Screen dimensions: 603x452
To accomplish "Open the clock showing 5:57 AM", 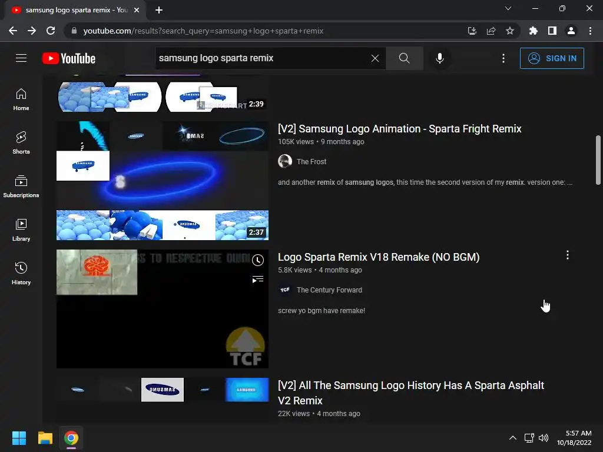I will (x=574, y=438).
